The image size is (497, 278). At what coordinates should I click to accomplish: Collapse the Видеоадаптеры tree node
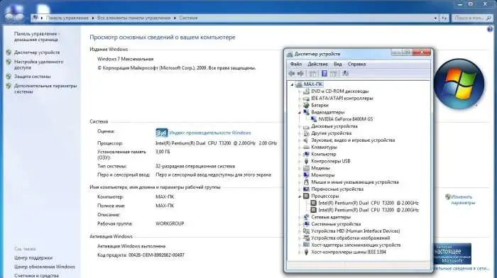coord(300,112)
